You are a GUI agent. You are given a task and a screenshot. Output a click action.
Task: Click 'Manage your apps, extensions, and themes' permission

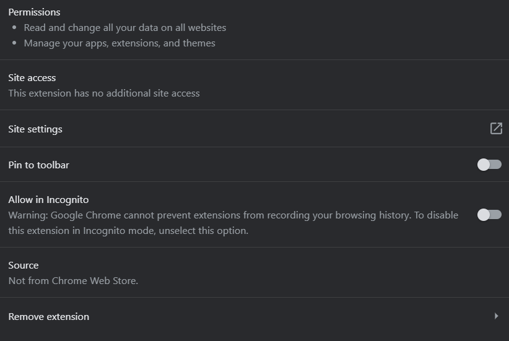tap(120, 43)
